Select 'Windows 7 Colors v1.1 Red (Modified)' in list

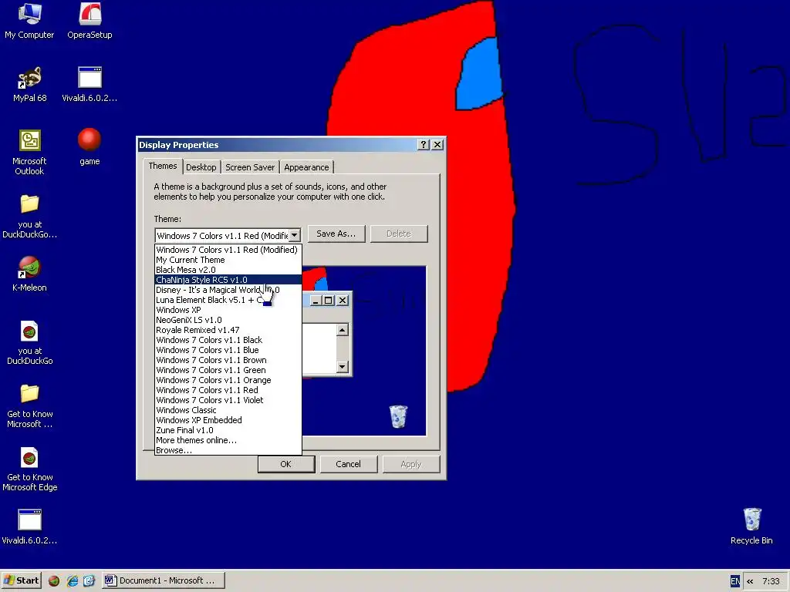228,250
